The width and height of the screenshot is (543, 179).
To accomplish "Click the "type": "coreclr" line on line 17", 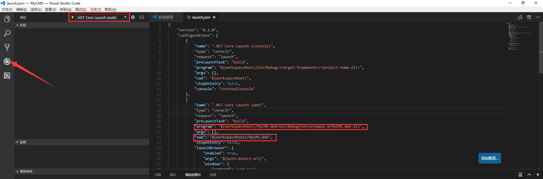I will pyautogui.click(x=214, y=111).
